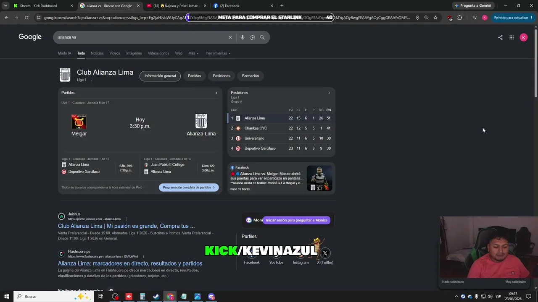Reload the current browser page
The image size is (538, 302).
click(x=26, y=18)
